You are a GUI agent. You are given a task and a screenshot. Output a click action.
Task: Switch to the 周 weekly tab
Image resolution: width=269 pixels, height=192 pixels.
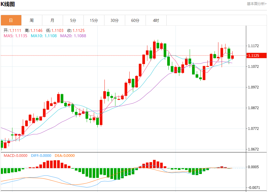32,20
